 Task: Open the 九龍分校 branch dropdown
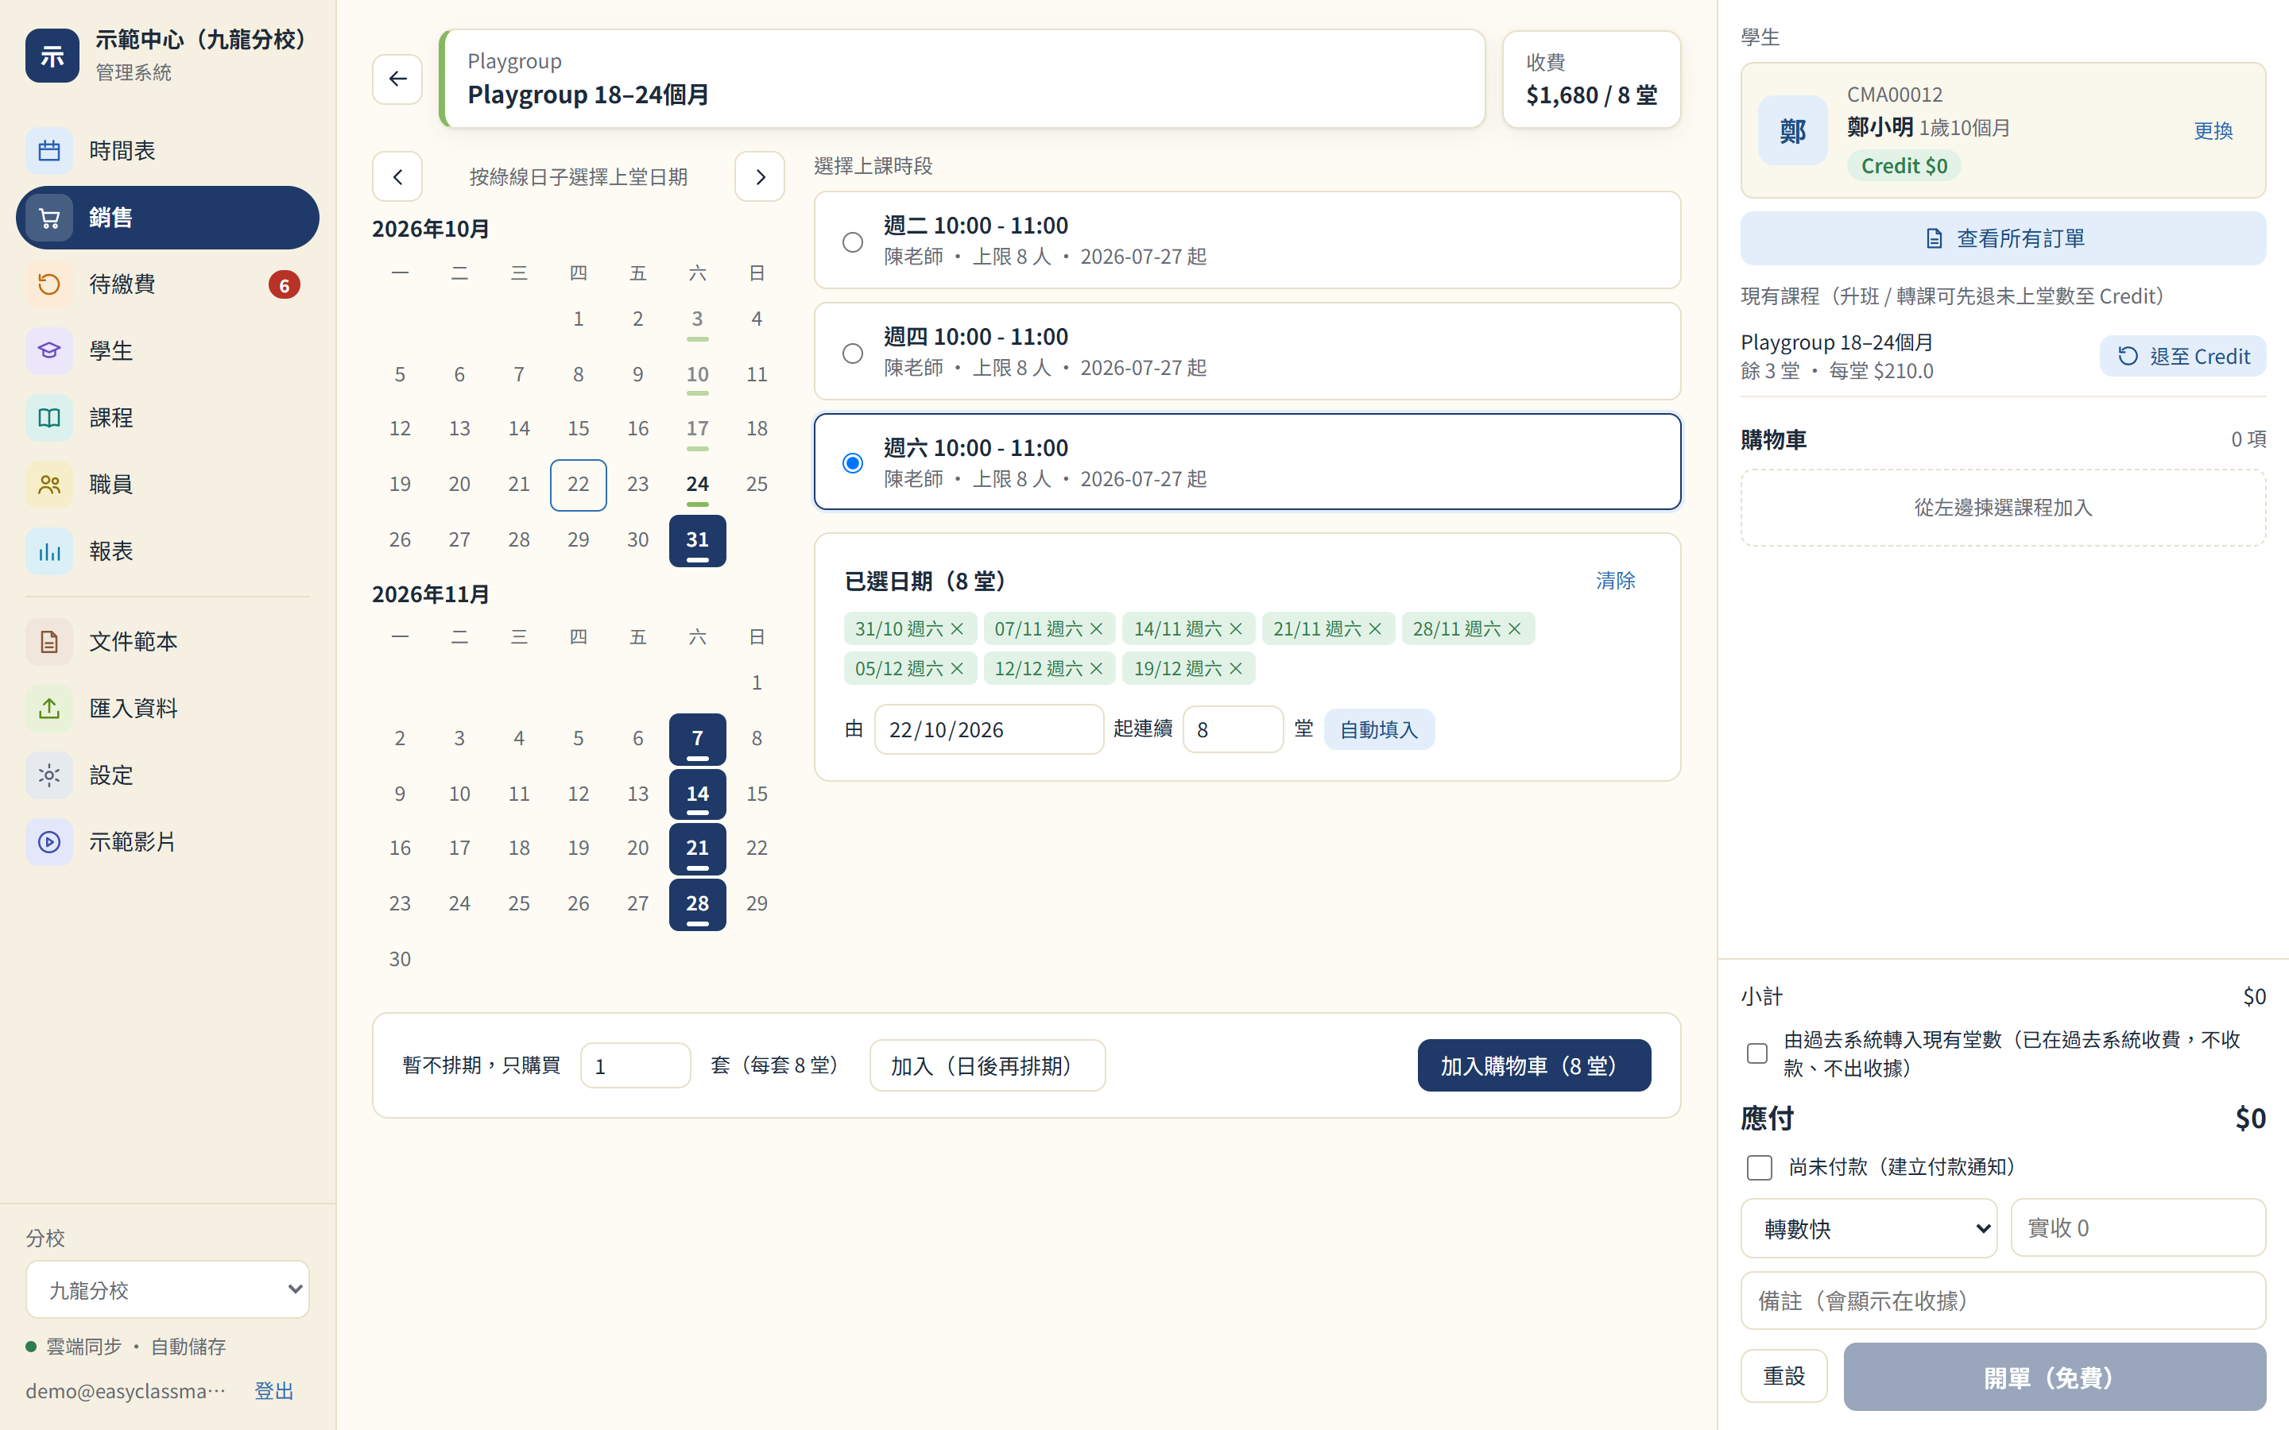(x=168, y=1289)
